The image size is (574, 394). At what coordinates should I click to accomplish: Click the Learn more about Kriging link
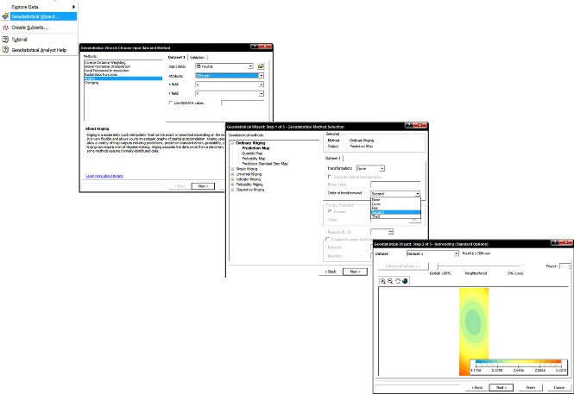[103, 175]
